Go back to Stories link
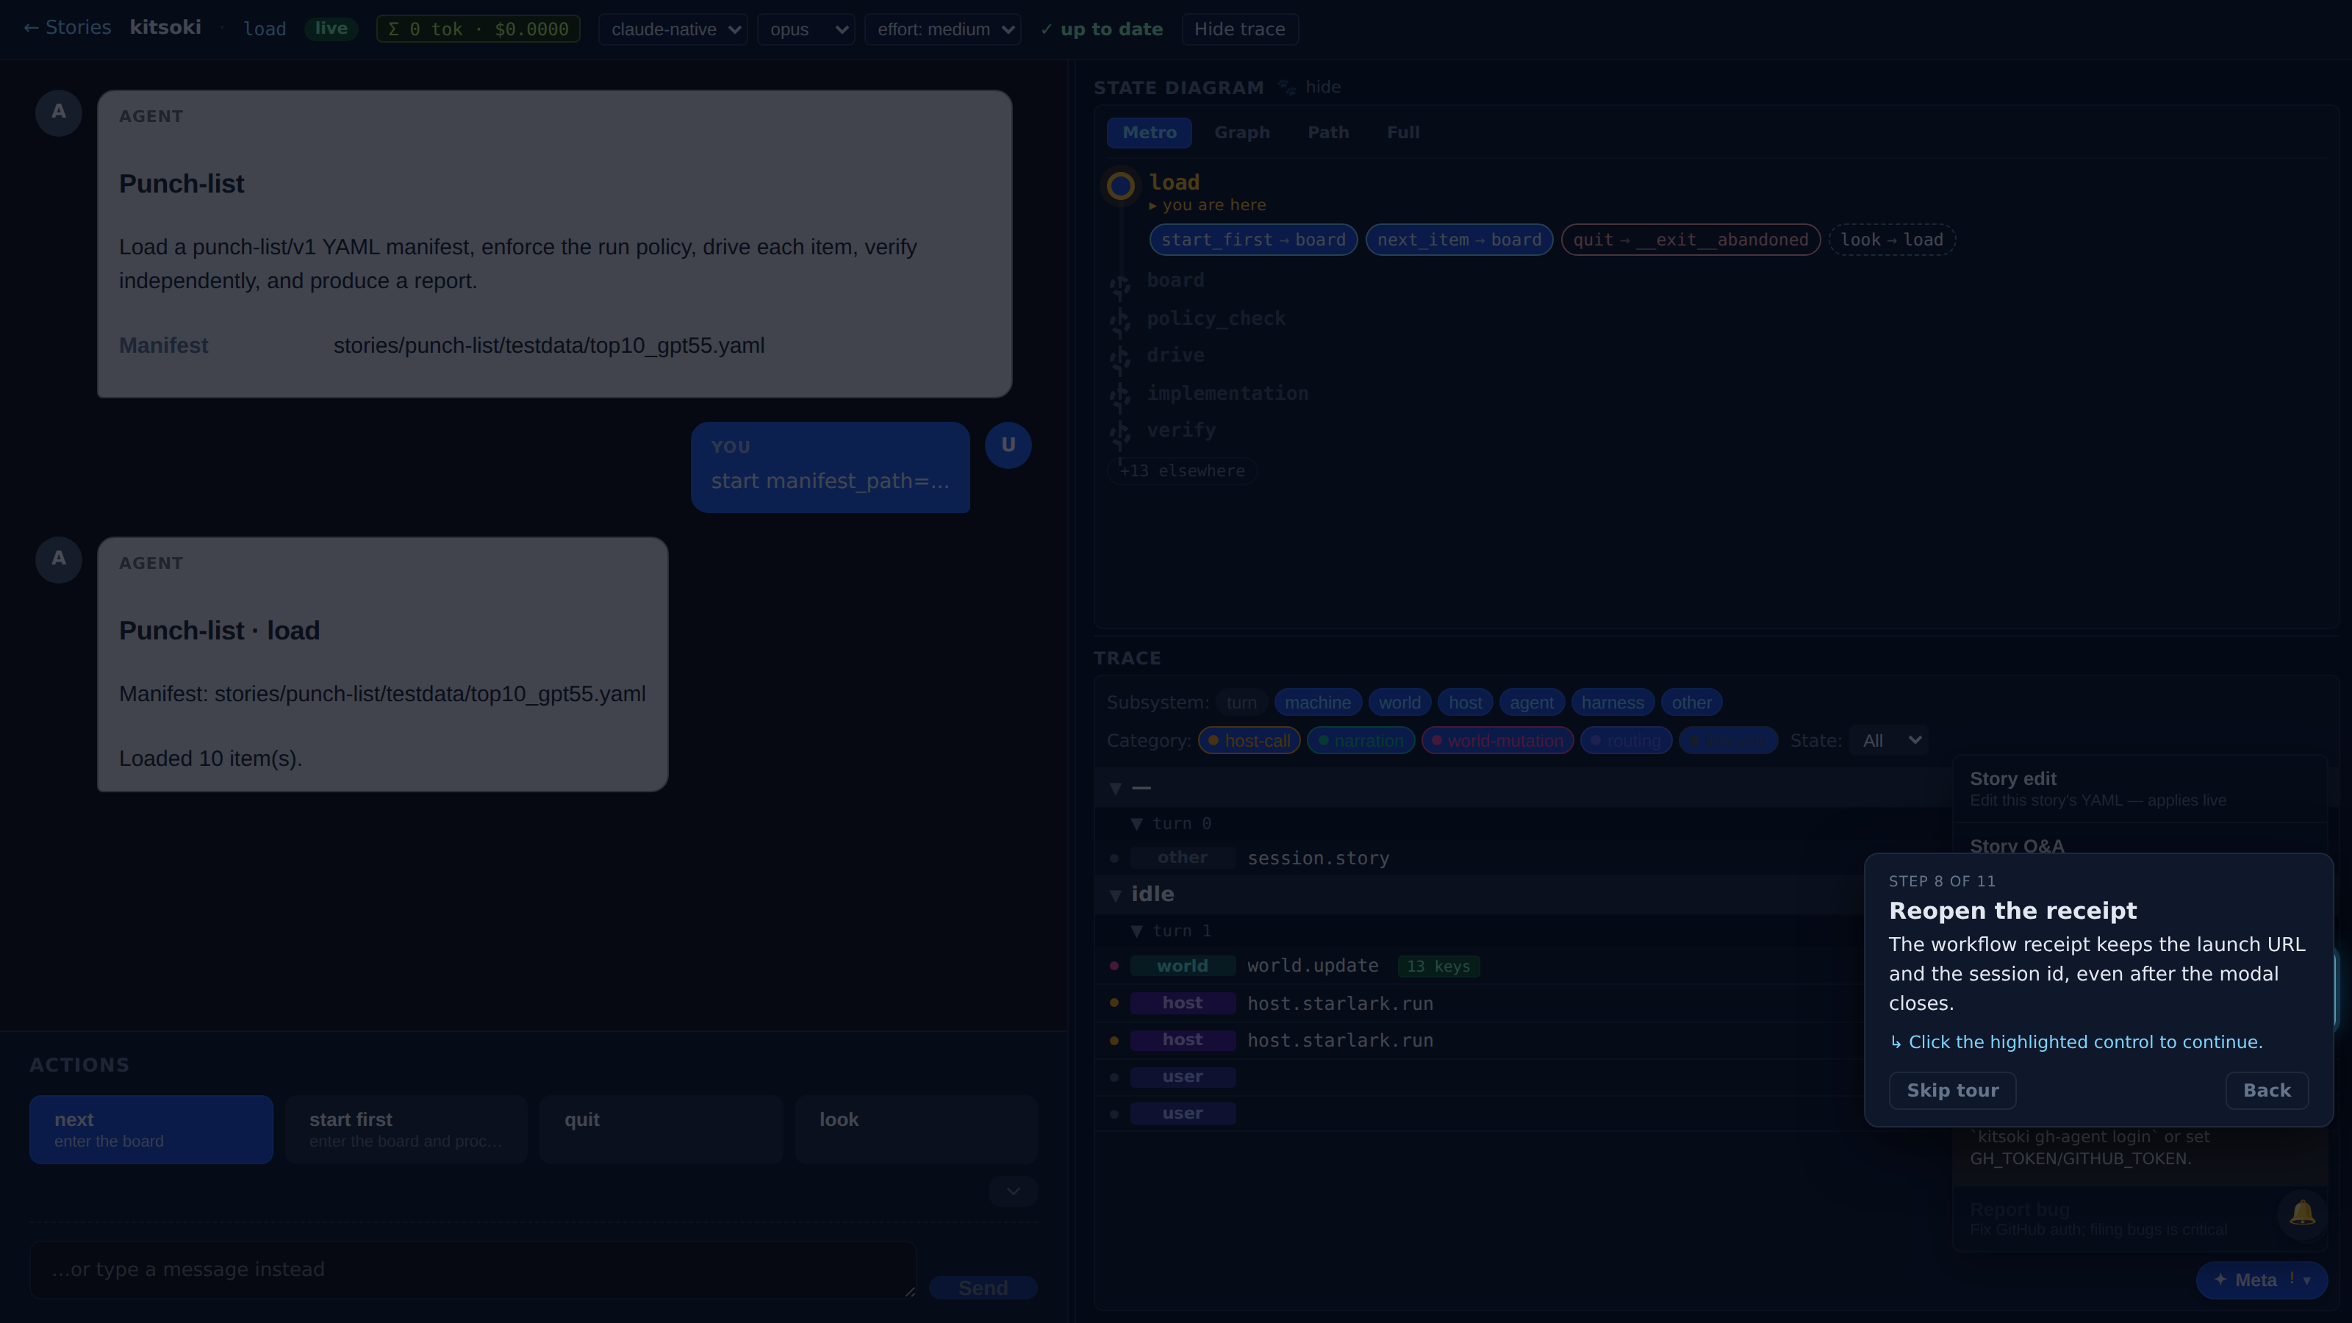2352x1323 pixels. coord(67,29)
